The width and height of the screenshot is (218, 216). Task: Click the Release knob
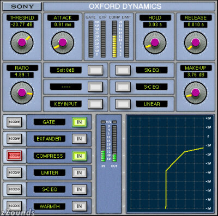196,42
